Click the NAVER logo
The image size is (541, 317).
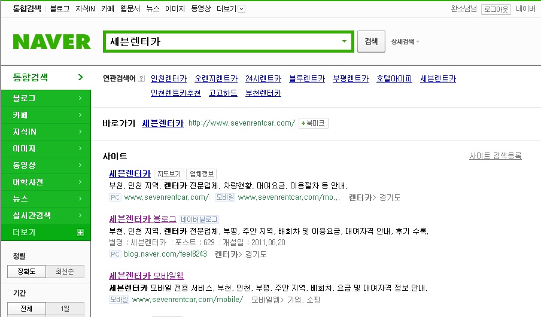point(51,42)
